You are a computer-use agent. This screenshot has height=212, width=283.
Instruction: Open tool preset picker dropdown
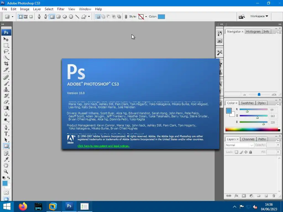(12, 17)
